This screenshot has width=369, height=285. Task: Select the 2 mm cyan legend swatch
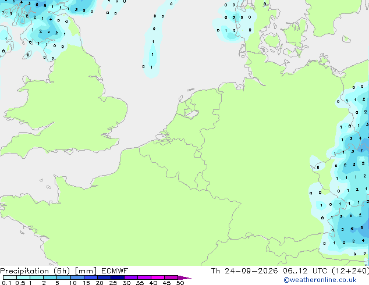tap(50, 277)
